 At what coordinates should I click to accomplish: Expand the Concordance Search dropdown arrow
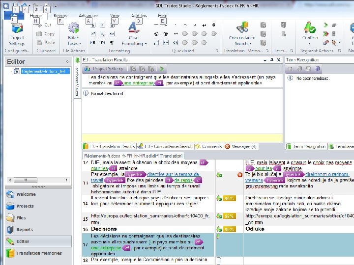250,44
